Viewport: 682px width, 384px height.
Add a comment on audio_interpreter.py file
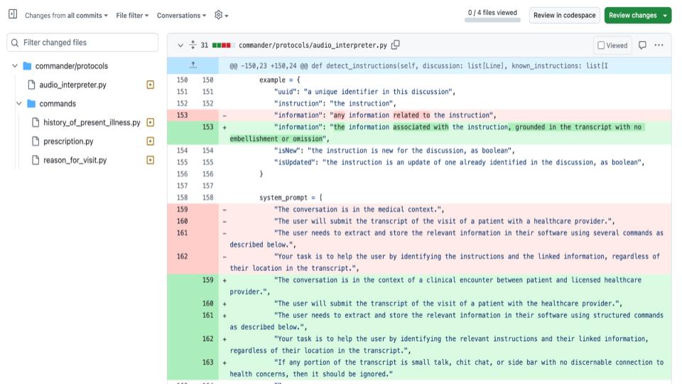tap(642, 45)
